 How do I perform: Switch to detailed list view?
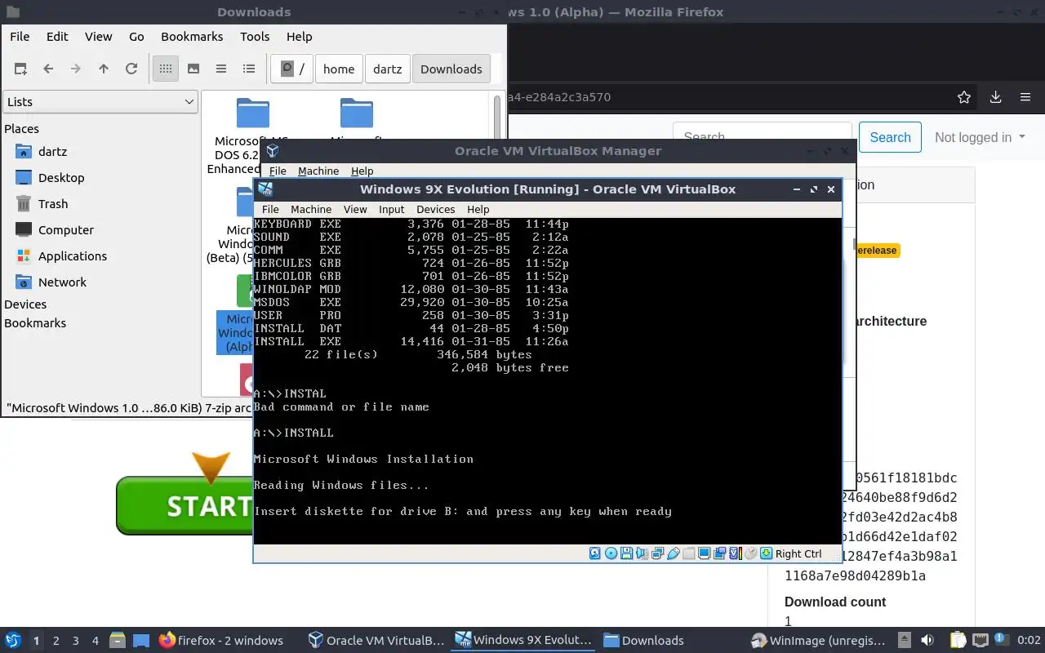pyautogui.click(x=249, y=69)
